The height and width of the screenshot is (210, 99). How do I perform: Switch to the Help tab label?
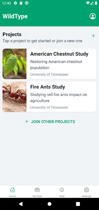62,196
